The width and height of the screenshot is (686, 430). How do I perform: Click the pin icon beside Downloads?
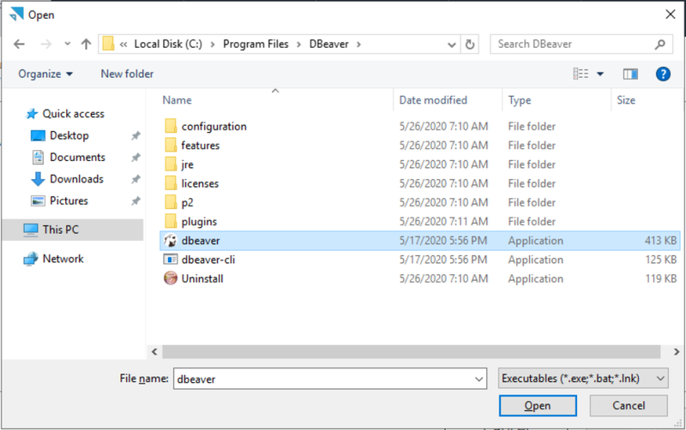pos(135,179)
